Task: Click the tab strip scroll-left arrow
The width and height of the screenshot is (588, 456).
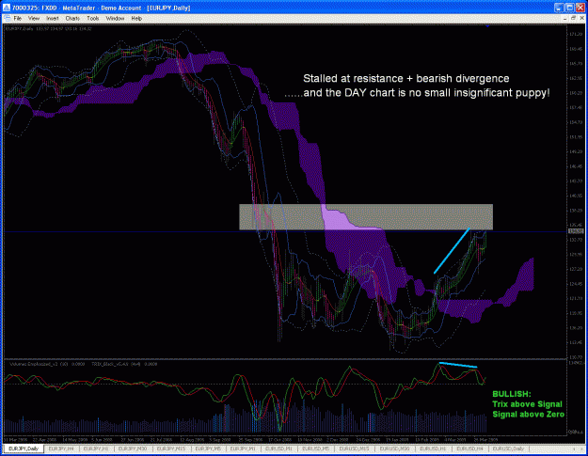Action: (574, 448)
